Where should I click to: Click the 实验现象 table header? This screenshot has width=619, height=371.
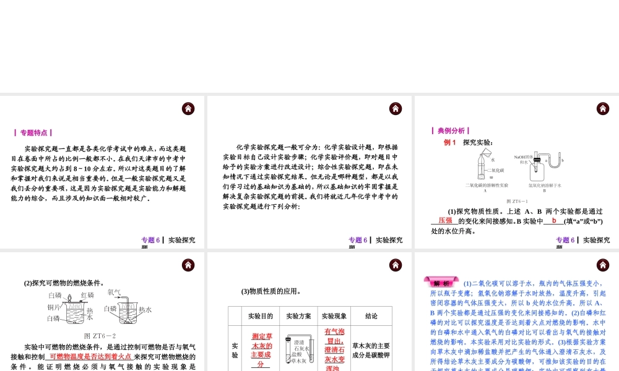(x=334, y=316)
